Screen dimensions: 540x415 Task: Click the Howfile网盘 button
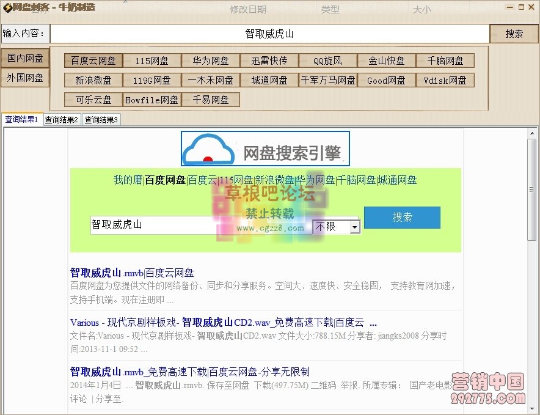pyautogui.click(x=151, y=100)
